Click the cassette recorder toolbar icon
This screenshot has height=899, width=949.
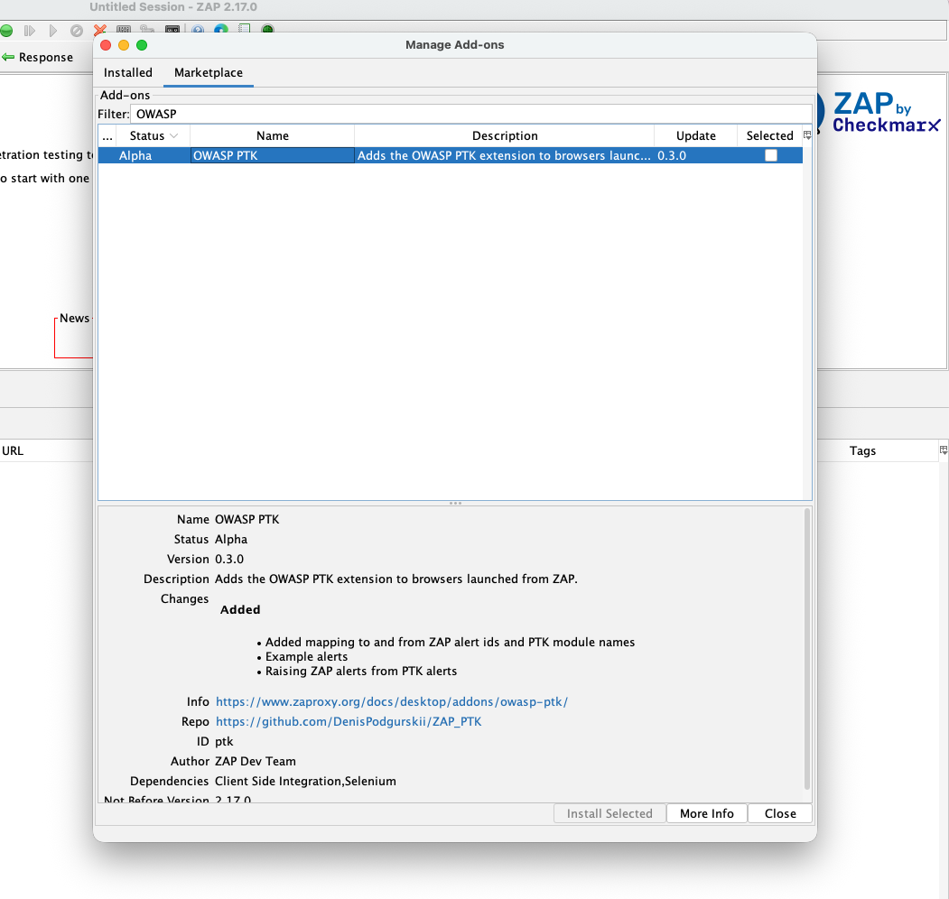tap(172, 30)
